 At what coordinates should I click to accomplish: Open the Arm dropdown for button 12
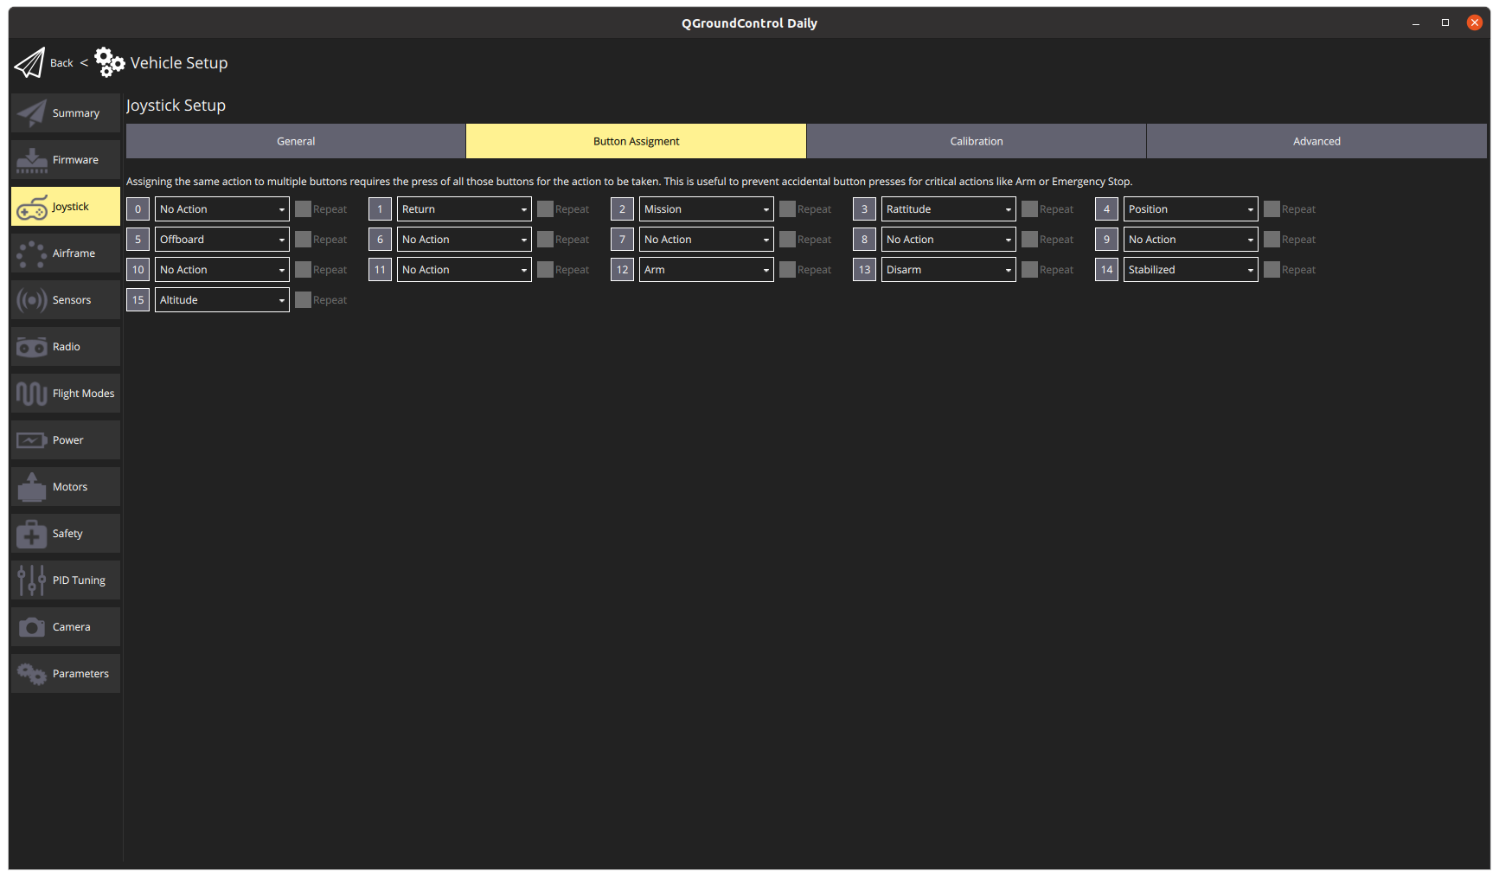pos(707,270)
